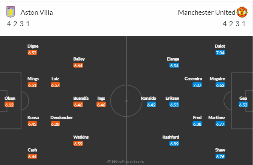Click Gea's 6.52 goalkeeper rating
The height and width of the screenshot is (165, 253).
pos(243,105)
